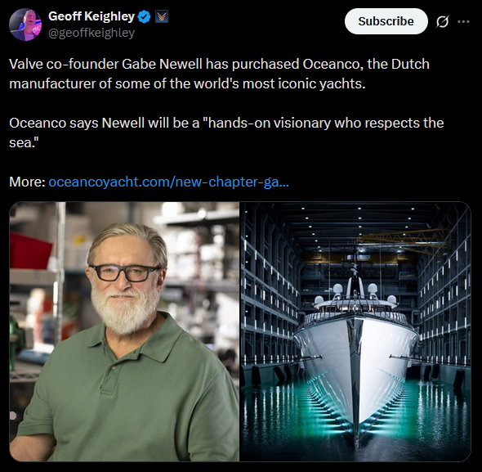
Task: Click the paragraph about Valve co-founder purchase
Action: pyautogui.click(x=219, y=74)
